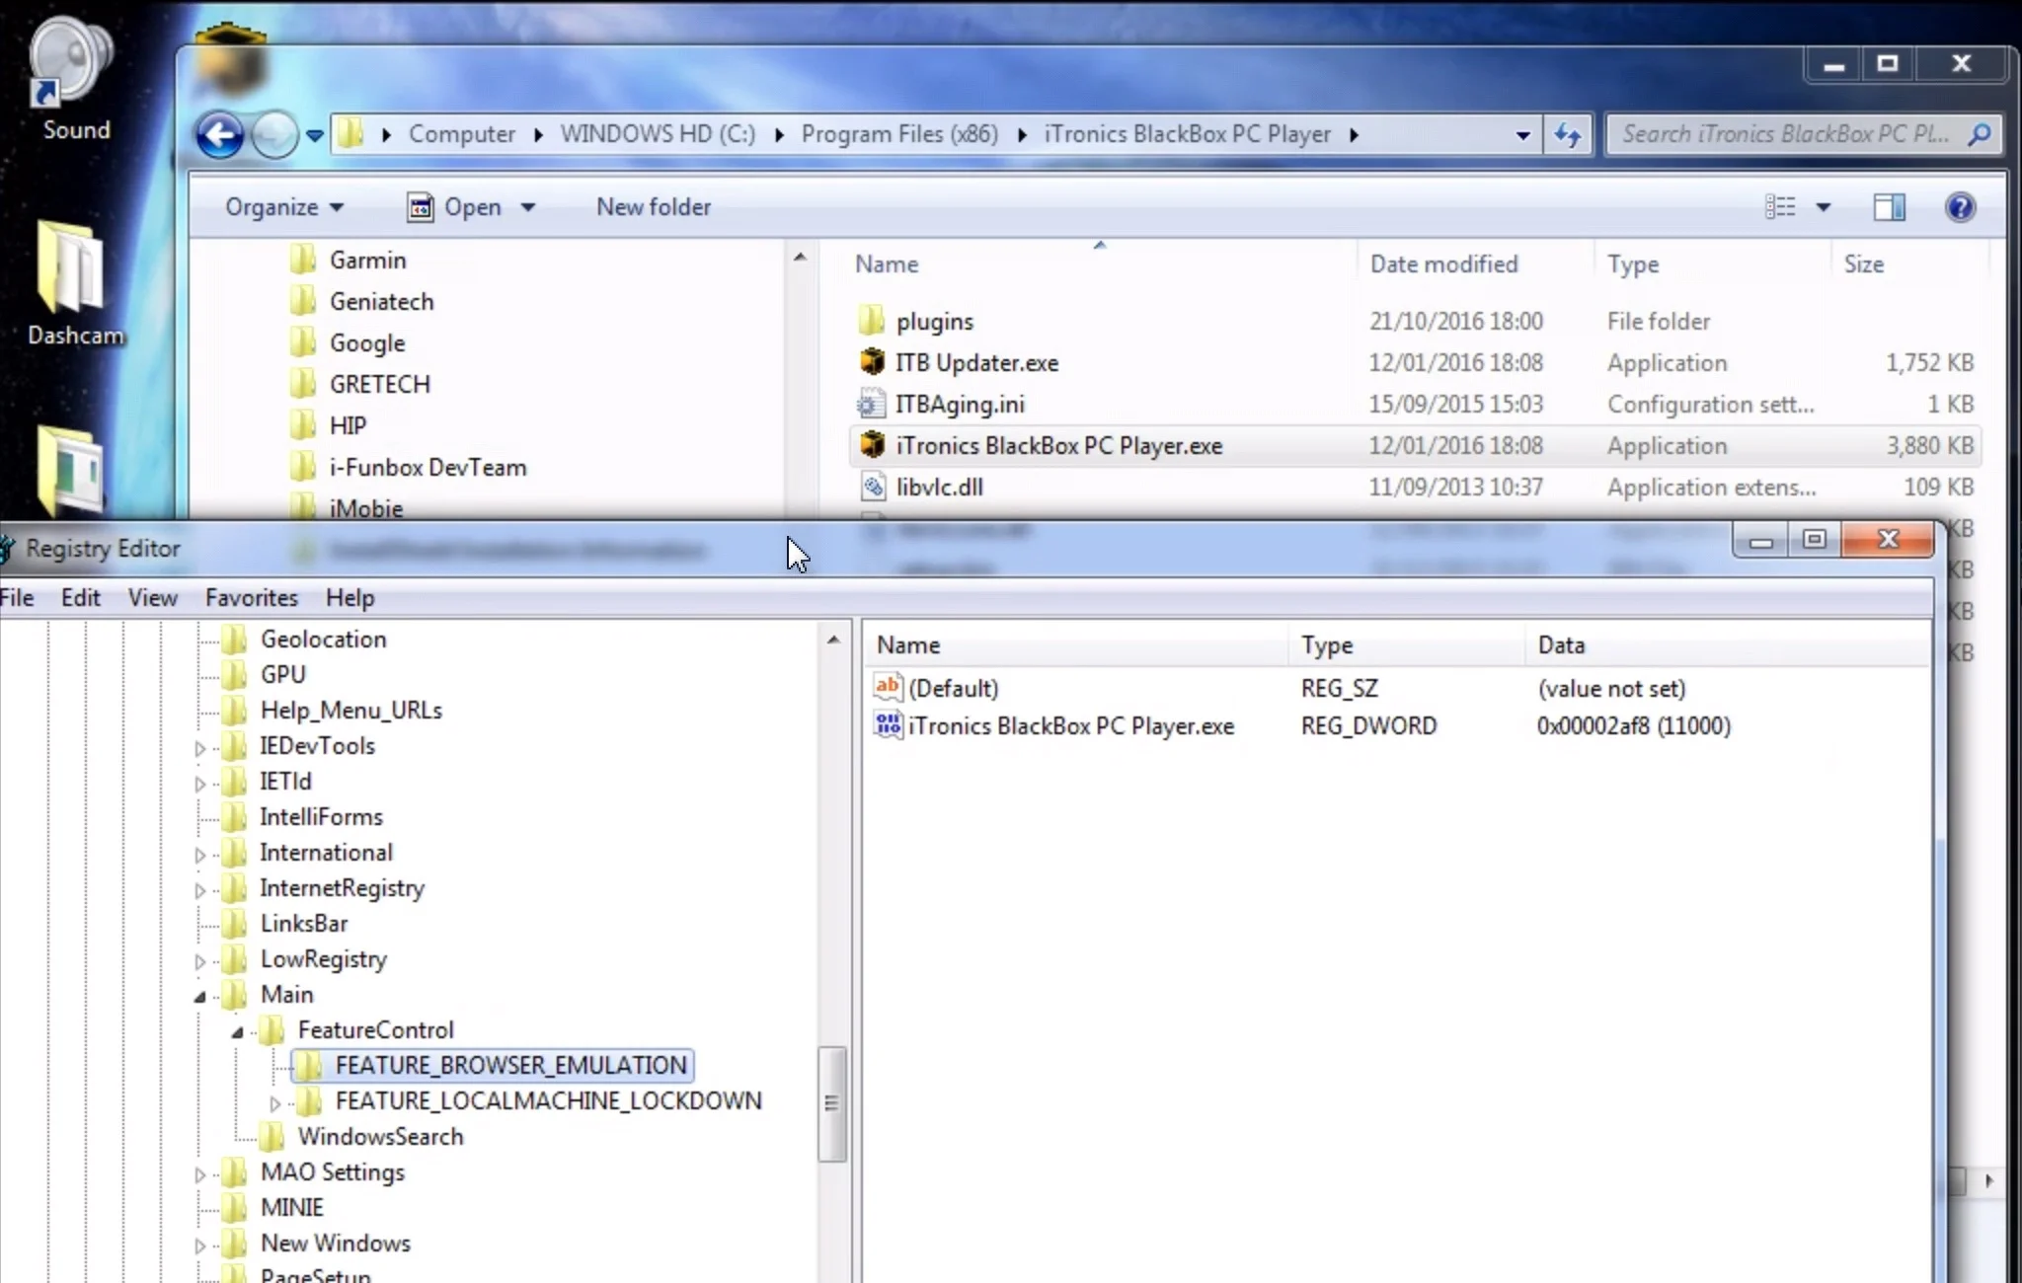The image size is (2022, 1283).
Task: Open the Organize menu
Action: (x=284, y=207)
